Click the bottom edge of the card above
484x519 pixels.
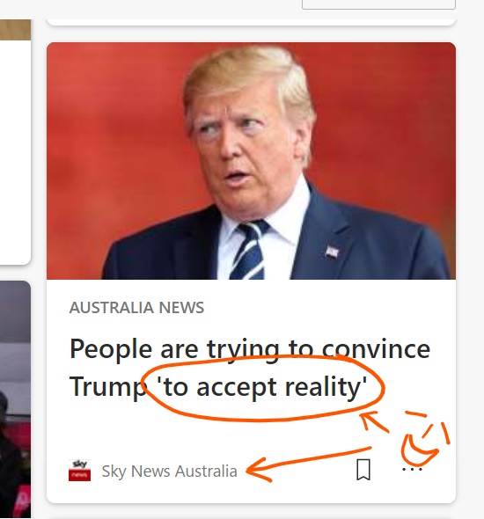[252, 22]
